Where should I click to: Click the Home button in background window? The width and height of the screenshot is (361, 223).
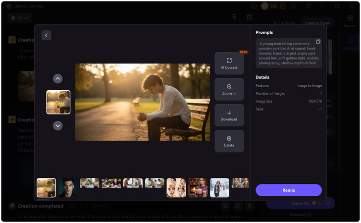pos(20,18)
